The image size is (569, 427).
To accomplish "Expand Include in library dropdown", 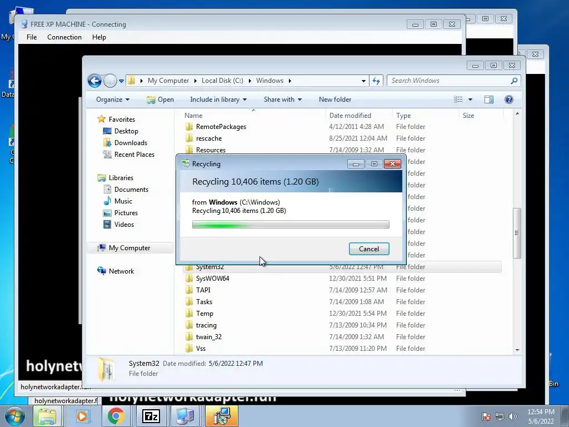I will pos(218,100).
